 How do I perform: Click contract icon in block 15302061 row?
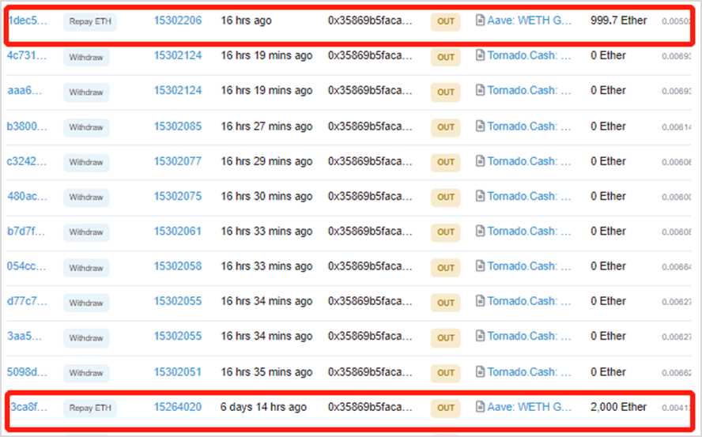(480, 232)
